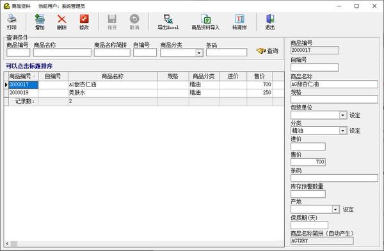Focus the 条码 query input field

(x=227, y=53)
